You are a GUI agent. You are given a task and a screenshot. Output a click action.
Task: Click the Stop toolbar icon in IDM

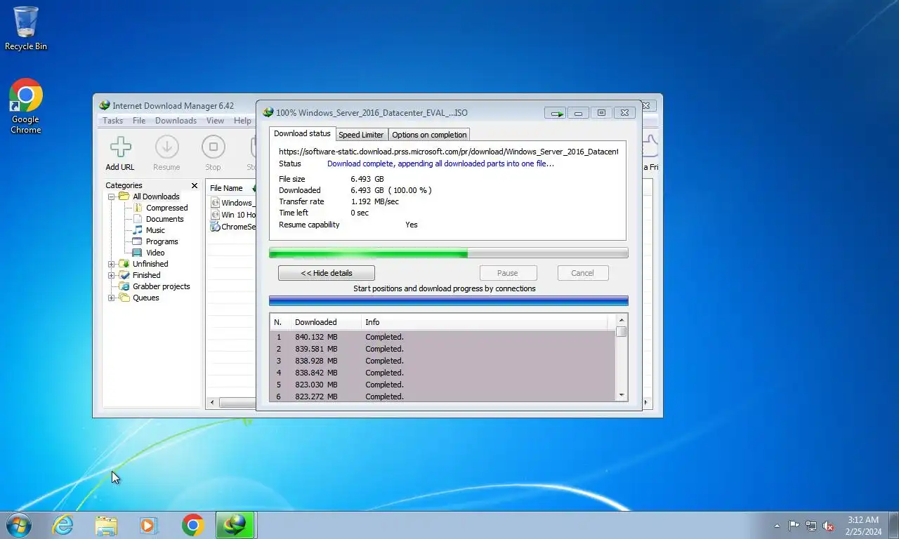tap(213, 147)
